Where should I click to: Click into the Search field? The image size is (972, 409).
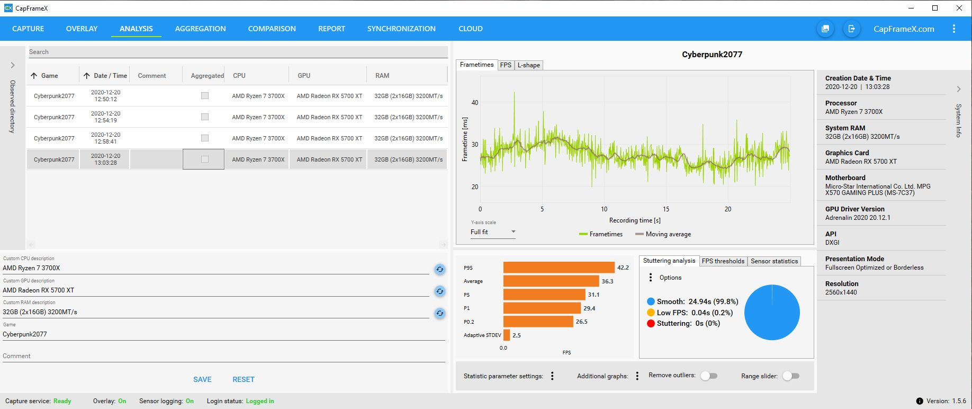click(238, 52)
